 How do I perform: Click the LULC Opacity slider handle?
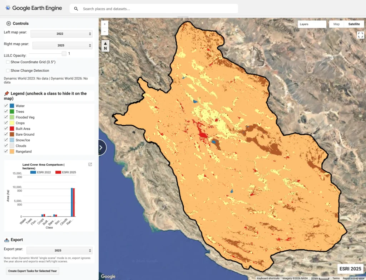point(64,54)
